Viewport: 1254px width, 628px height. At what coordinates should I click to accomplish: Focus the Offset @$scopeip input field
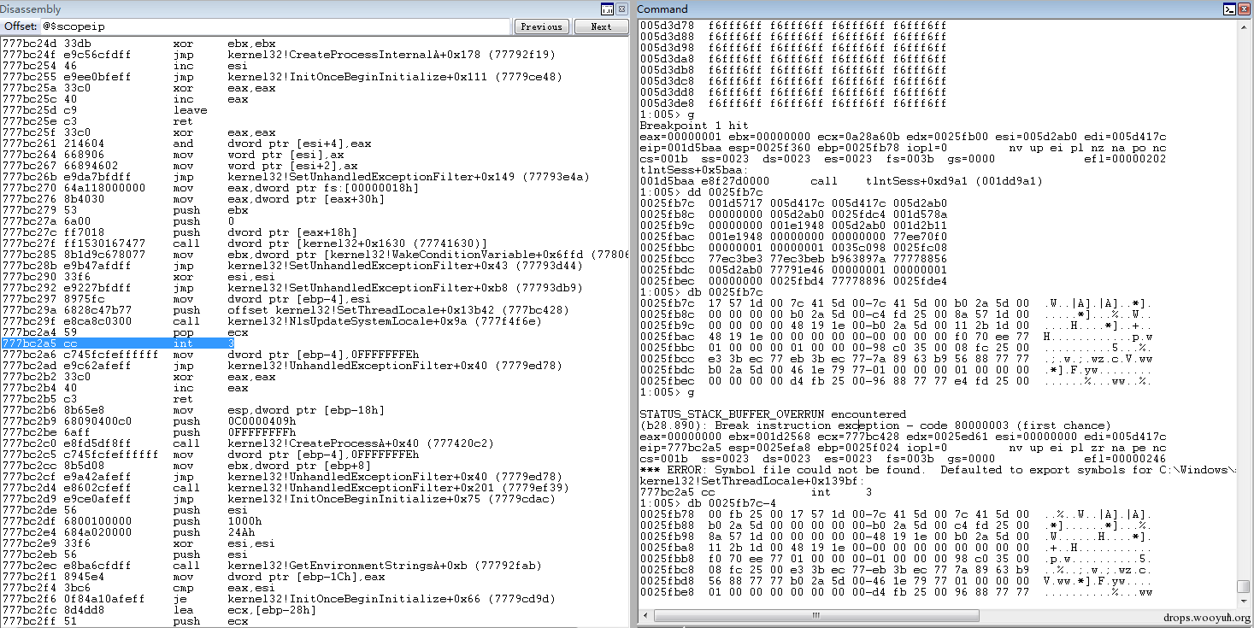(274, 26)
